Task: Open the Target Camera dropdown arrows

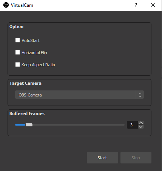Action: pyautogui.click(x=140, y=95)
